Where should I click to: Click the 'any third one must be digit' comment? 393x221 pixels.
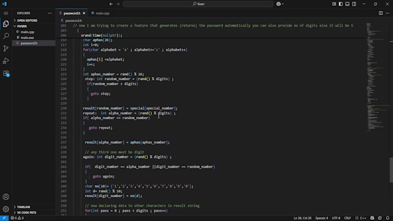(x=114, y=152)
